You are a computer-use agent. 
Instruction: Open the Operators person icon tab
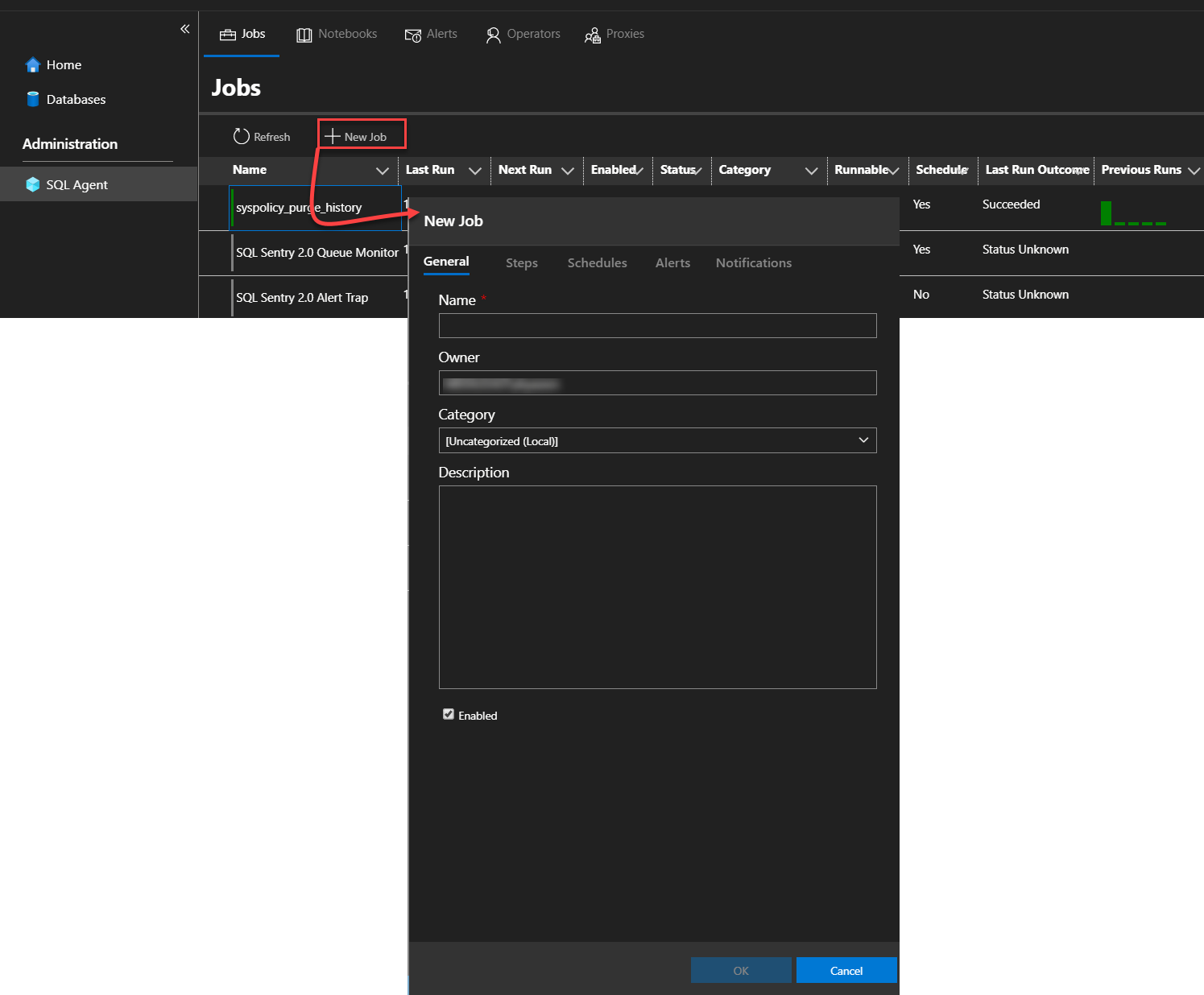point(493,35)
